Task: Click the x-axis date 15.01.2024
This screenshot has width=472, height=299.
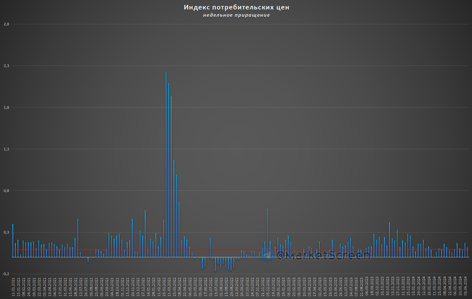Action: (414, 286)
